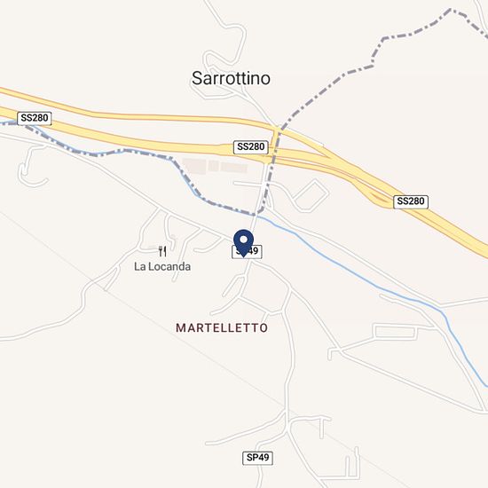
Task: Click the SP49 shield partly hidden behind the pin
Action: click(248, 251)
